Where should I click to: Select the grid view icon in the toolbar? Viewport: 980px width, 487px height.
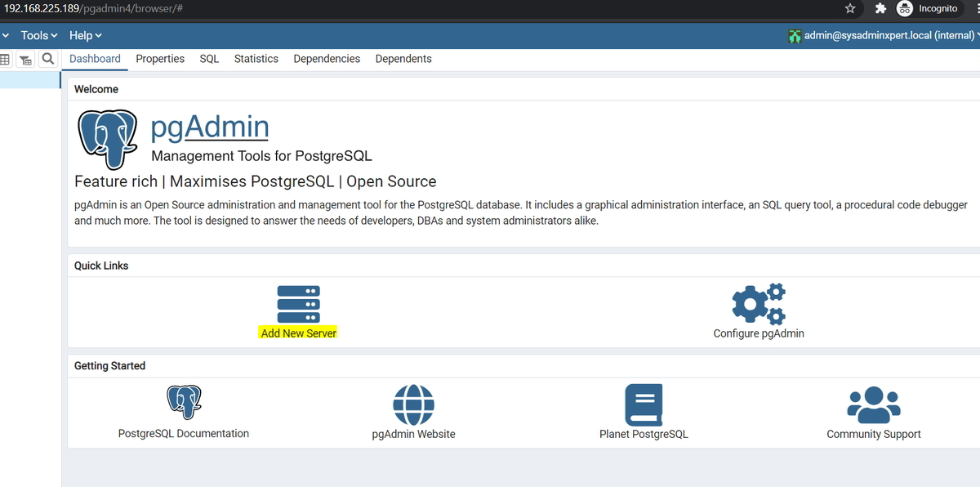coord(7,59)
